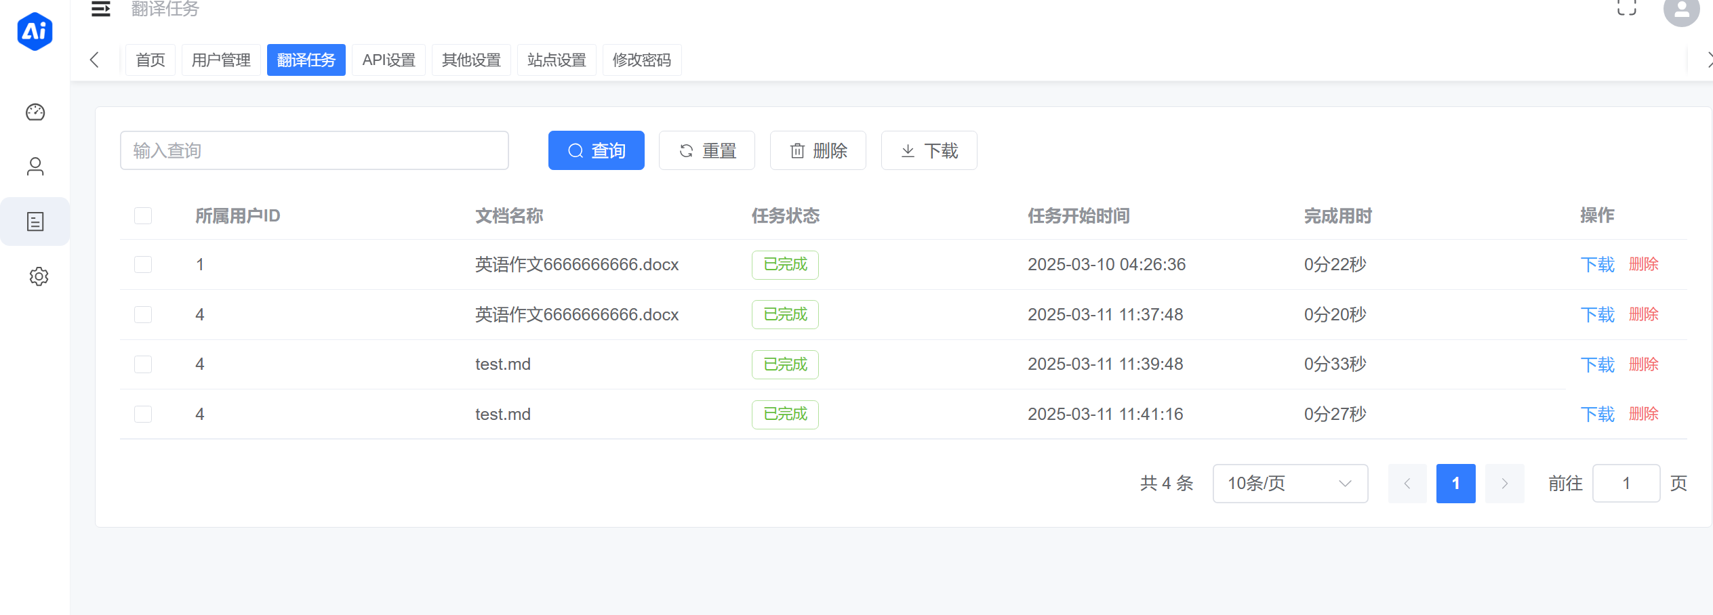Screen dimensions: 1713x615
Task: Click the next page arrow in pagination
Action: (x=1505, y=484)
